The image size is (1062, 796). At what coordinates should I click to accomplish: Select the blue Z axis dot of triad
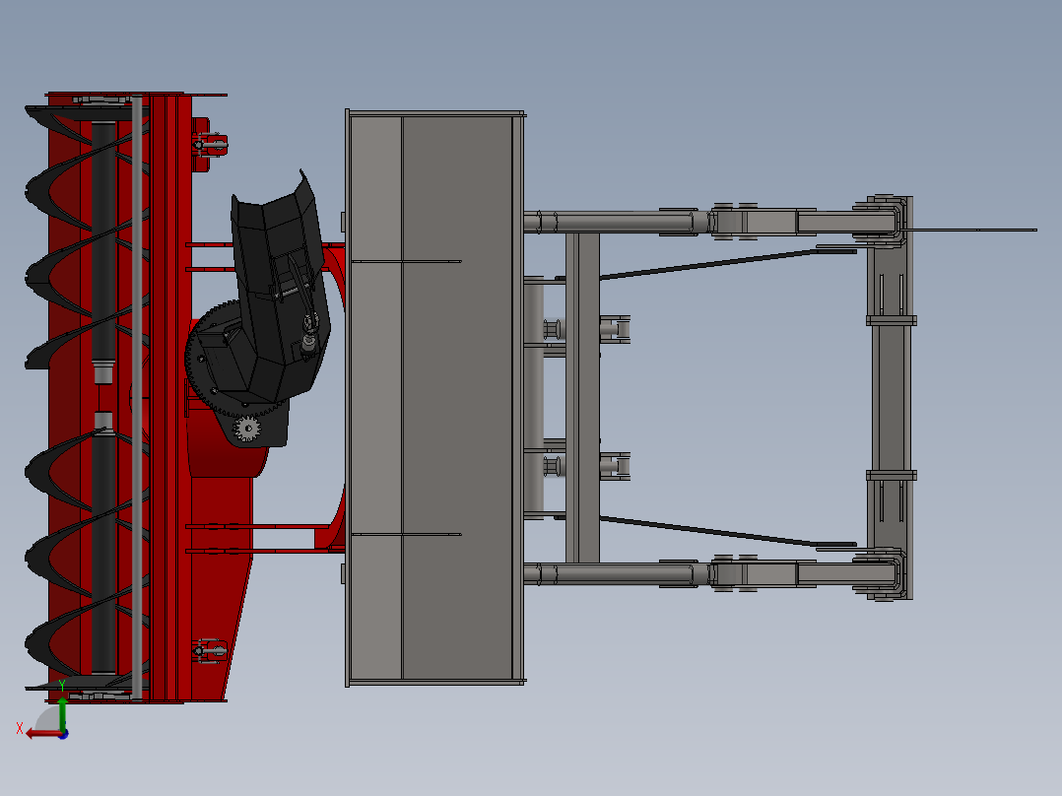[63, 735]
